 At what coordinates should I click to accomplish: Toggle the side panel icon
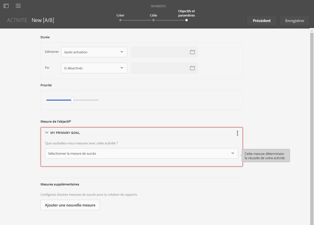point(6,6)
